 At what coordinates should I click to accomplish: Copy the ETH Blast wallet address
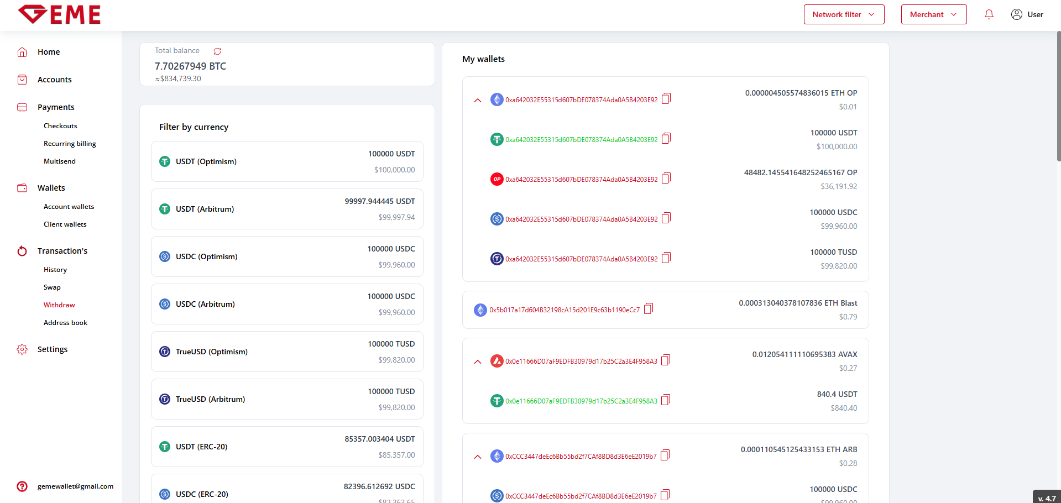649,309
